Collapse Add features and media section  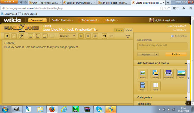point(186,63)
